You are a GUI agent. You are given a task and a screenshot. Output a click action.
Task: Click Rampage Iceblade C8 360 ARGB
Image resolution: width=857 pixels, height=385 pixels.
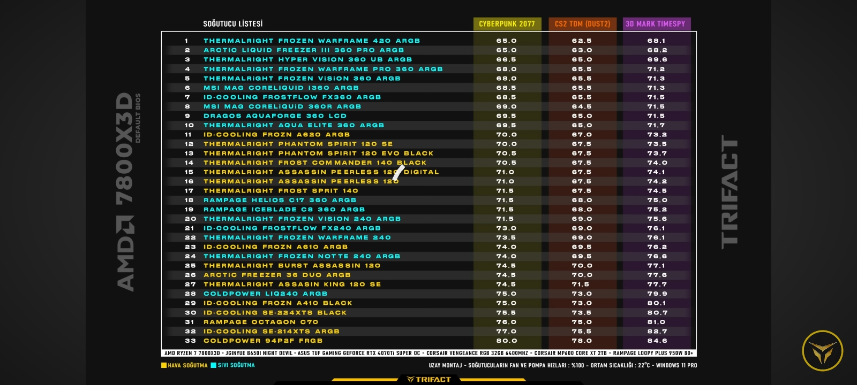click(x=284, y=210)
